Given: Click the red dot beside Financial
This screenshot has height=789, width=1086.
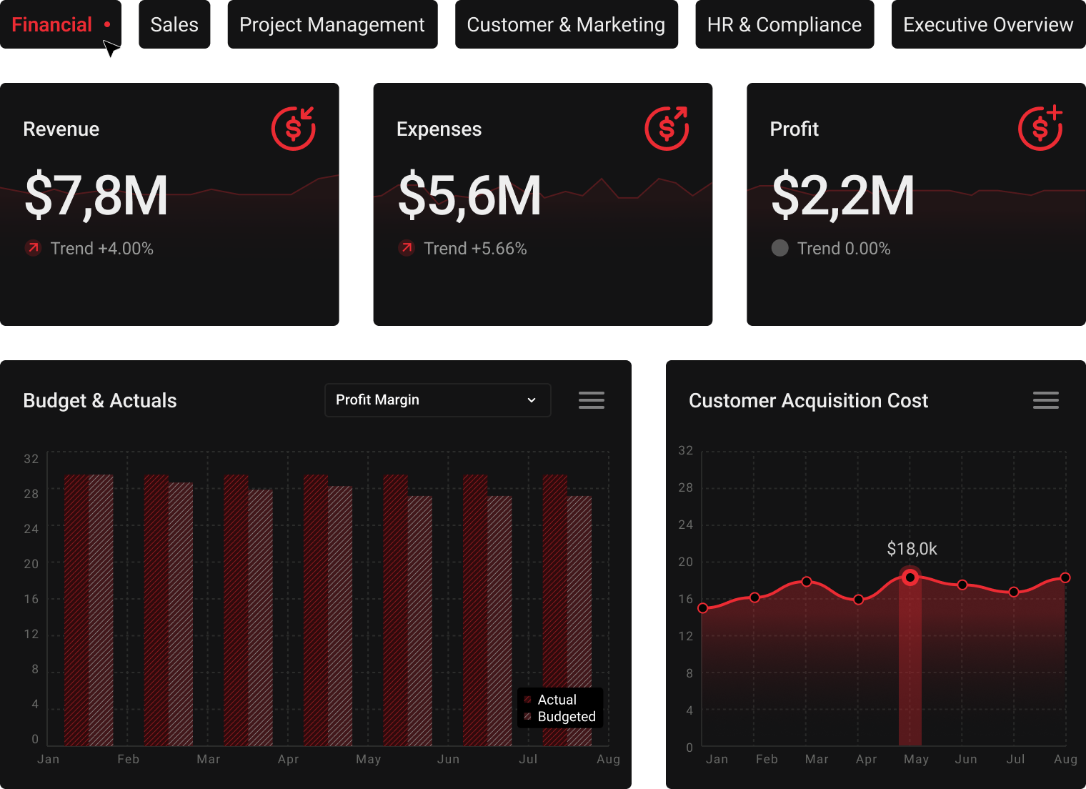Looking at the screenshot, I should coord(107,24).
